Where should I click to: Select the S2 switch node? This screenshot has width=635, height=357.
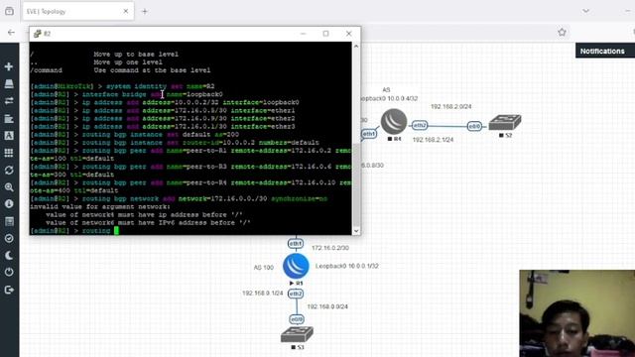pos(505,123)
